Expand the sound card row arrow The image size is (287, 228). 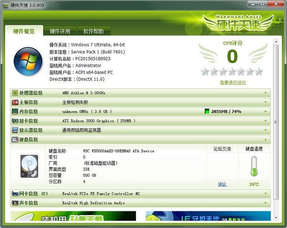point(265,203)
